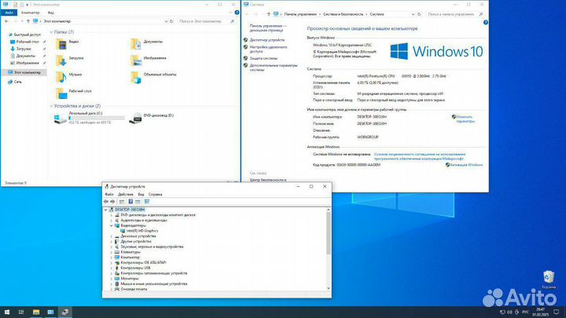This screenshot has width=566, height=318.
Task: Open the Объемные объекты folder
Action: (x=153, y=76)
